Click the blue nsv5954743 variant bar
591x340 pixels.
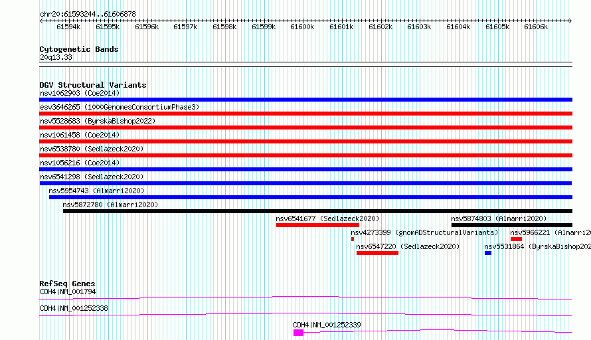pos(311,197)
